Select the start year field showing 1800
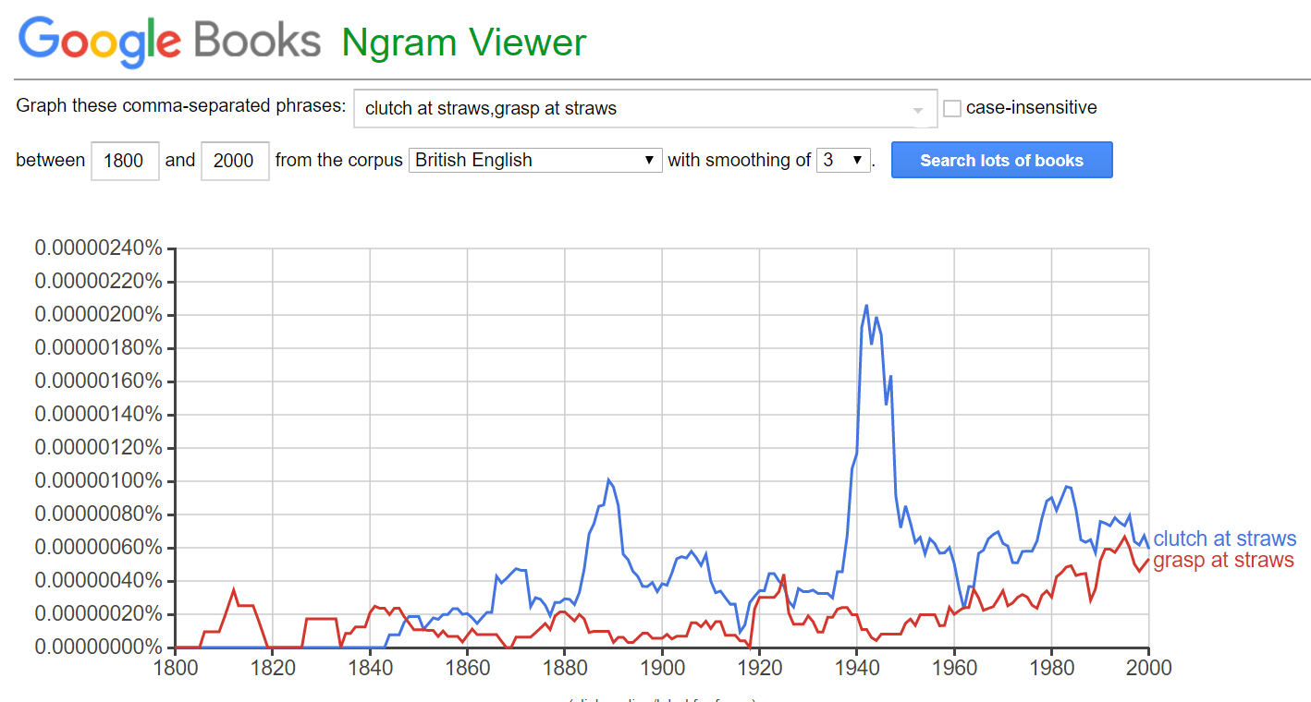The height and width of the screenshot is (702, 1311). pos(125,161)
